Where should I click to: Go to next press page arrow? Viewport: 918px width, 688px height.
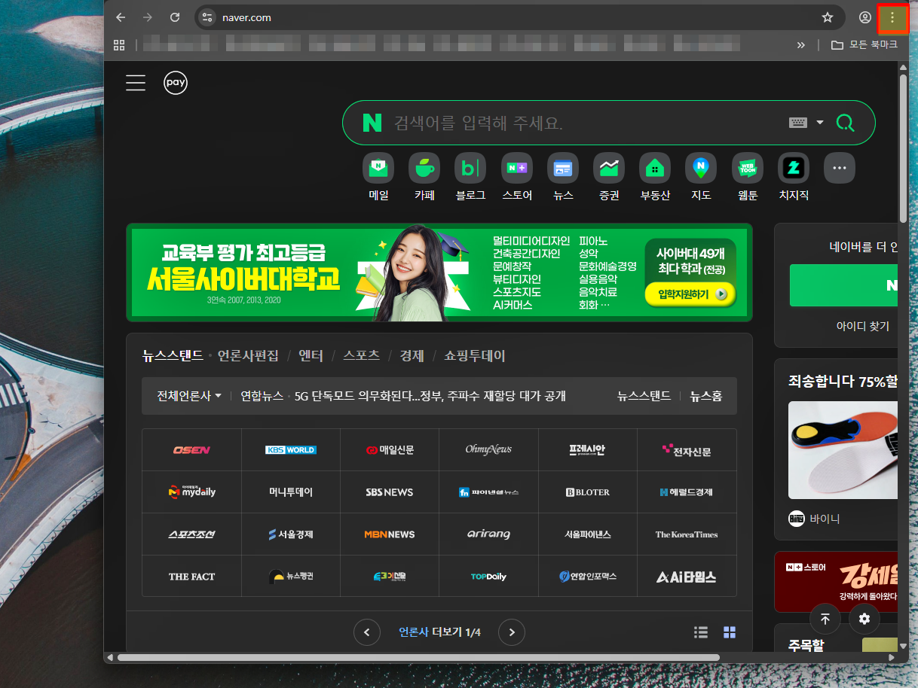click(512, 632)
